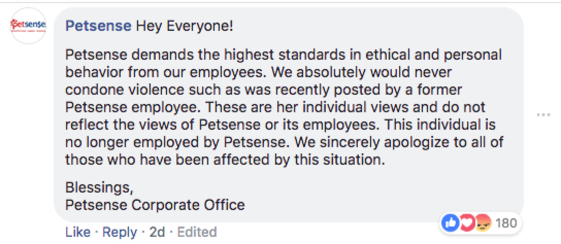Click the line starting 'reflect the views of'

280,125
